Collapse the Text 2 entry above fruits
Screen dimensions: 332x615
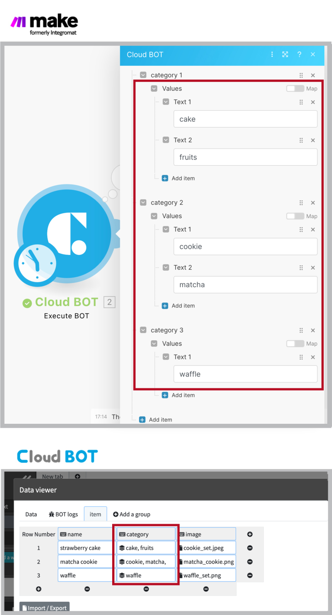[166, 140]
